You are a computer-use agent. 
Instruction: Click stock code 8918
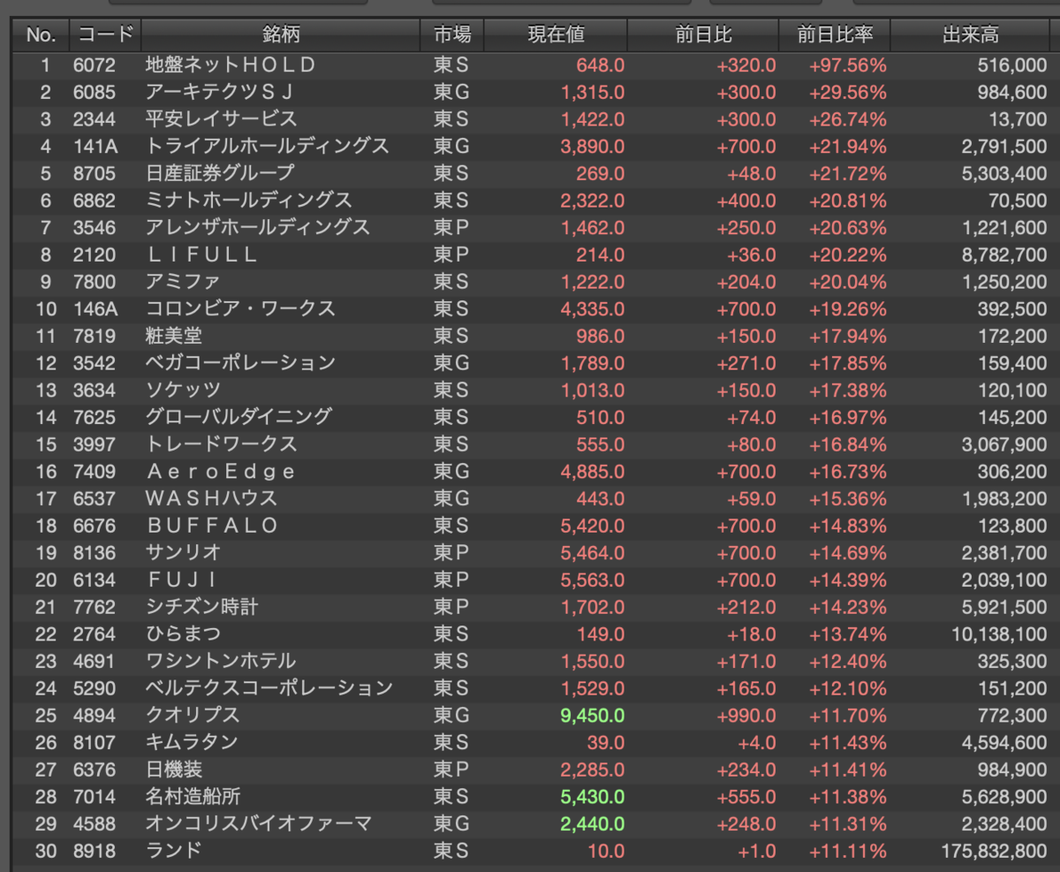coord(94,851)
